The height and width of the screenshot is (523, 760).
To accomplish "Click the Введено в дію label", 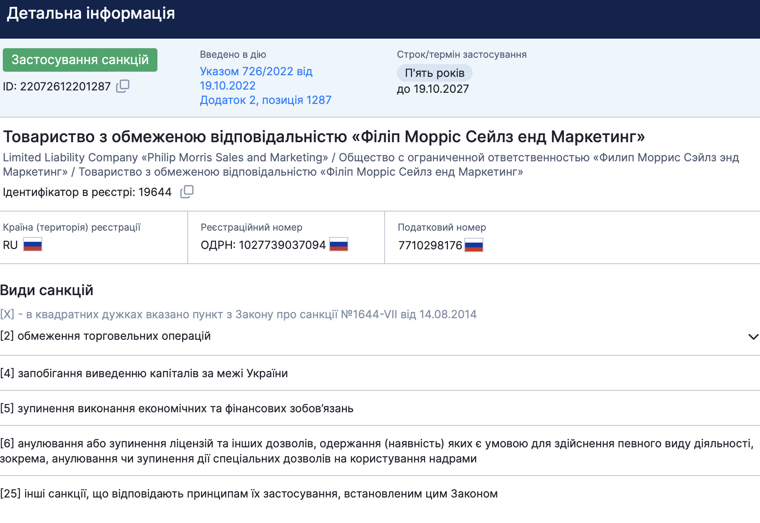I will coord(233,55).
